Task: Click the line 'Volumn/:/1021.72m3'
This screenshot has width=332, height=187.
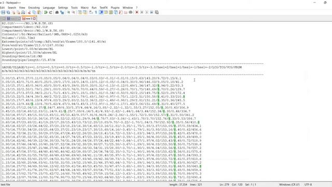Action: point(19,38)
